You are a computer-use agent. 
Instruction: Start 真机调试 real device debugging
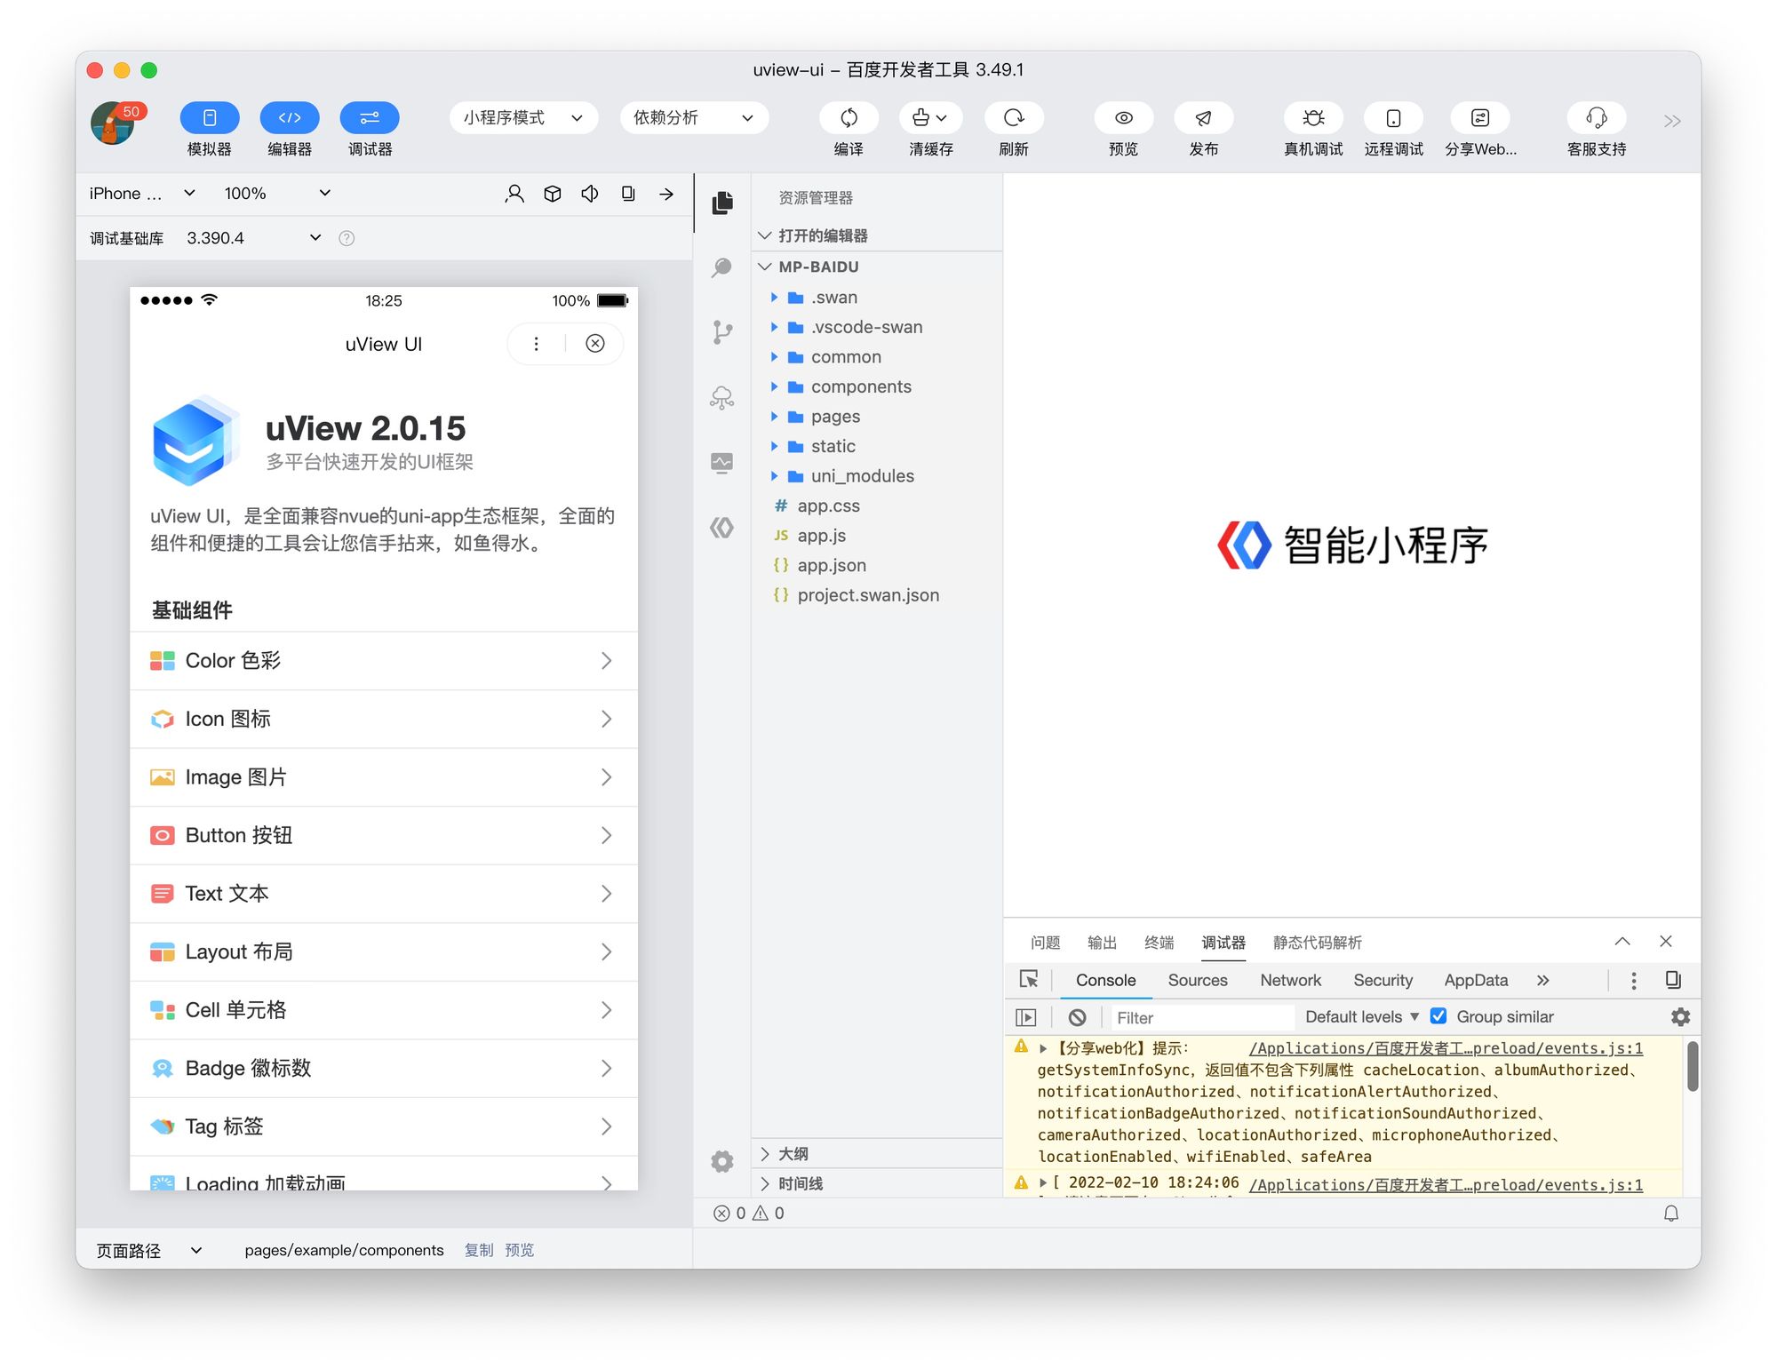tap(1313, 118)
